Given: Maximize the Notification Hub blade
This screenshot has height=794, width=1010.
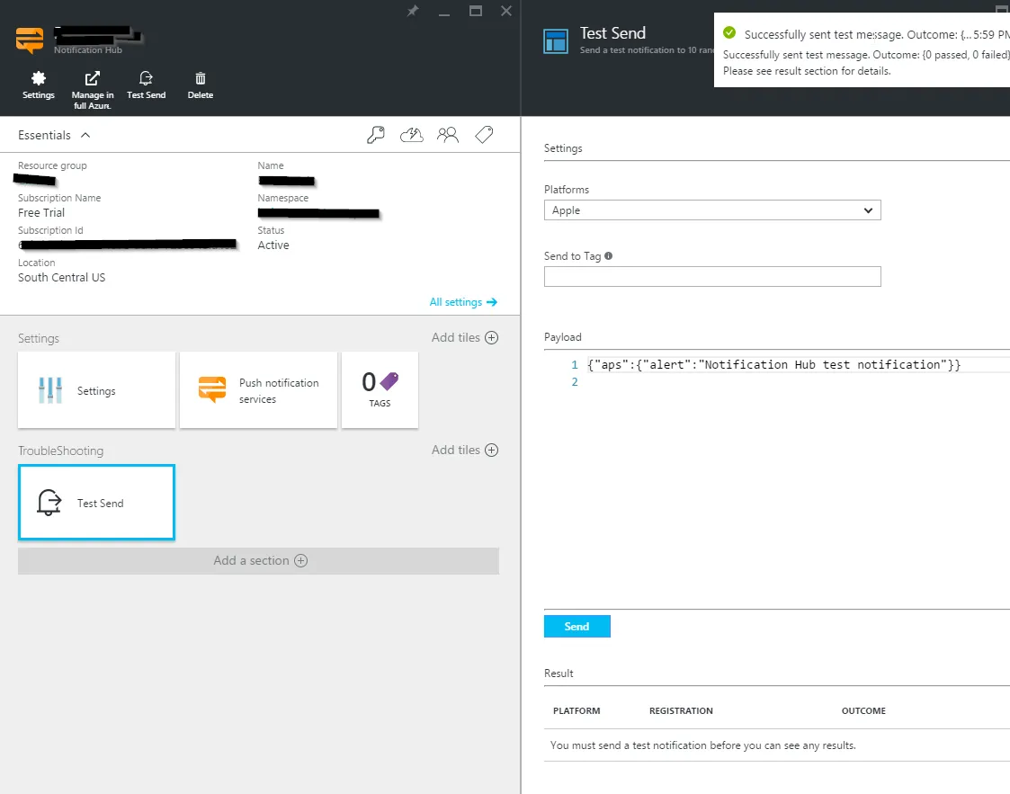Looking at the screenshot, I should [x=476, y=11].
